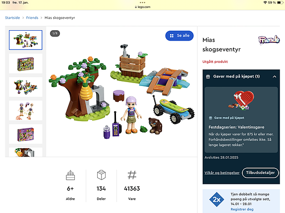
Task: Click the birthday cake age icon
Action: (x=70, y=175)
